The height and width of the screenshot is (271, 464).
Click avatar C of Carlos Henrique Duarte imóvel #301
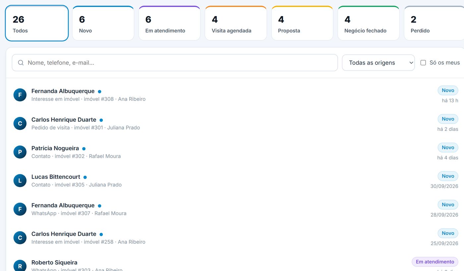(x=20, y=123)
